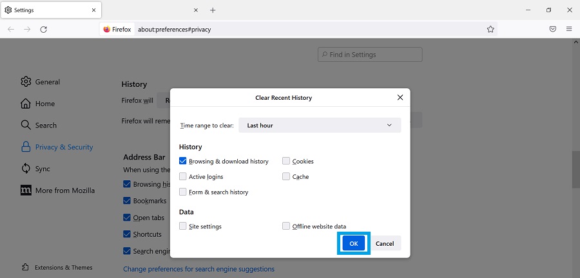580x278 pixels.
Task: Click the Find in Settings search field
Action: (x=371, y=55)
